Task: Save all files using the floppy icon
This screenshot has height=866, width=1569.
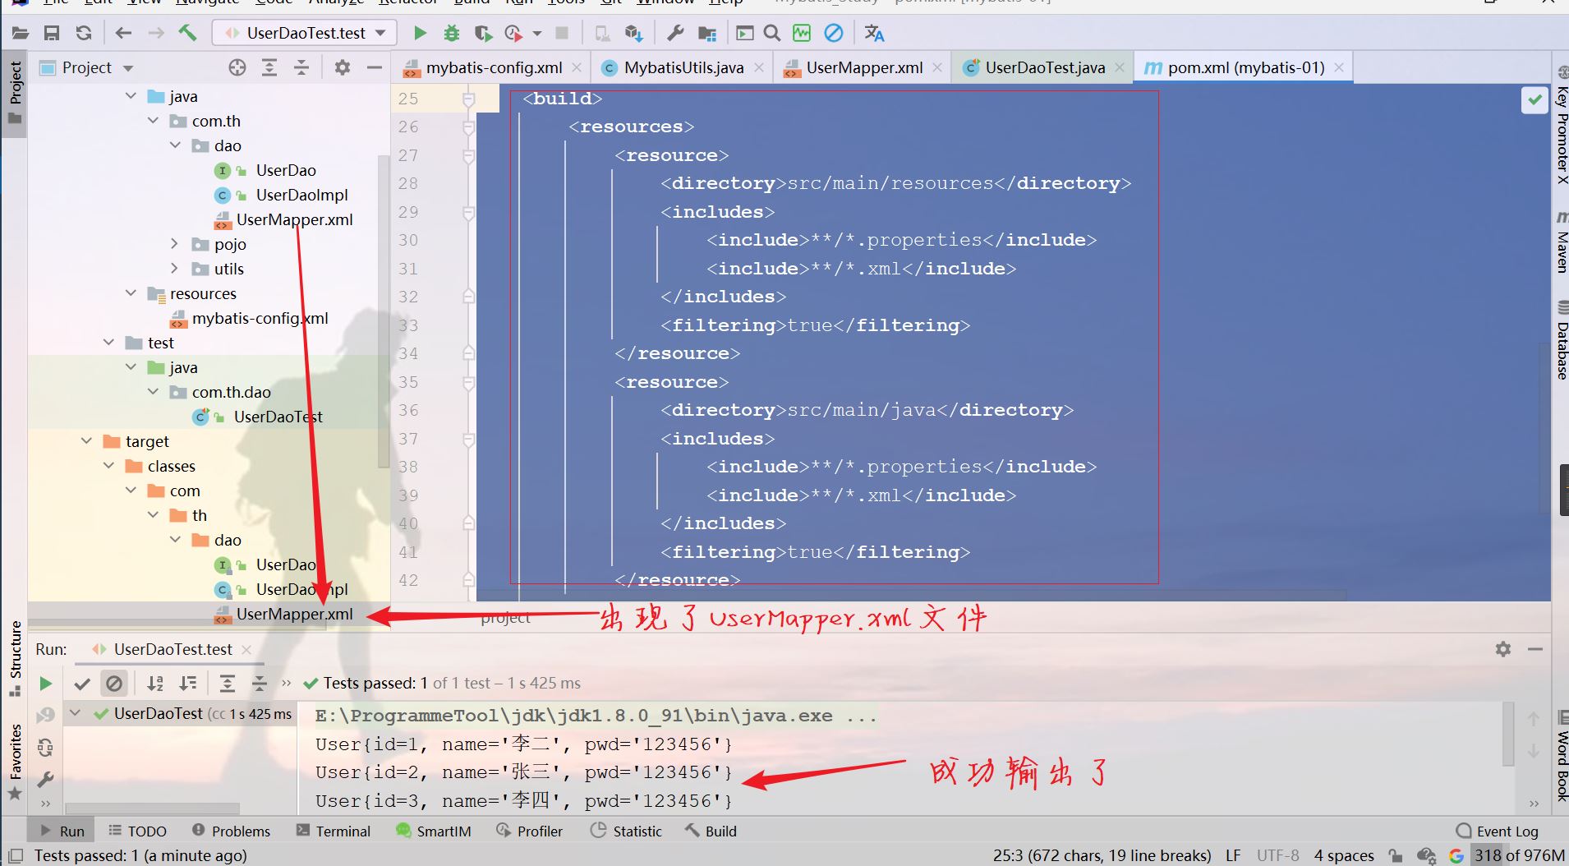Action: tap(52, 33)
